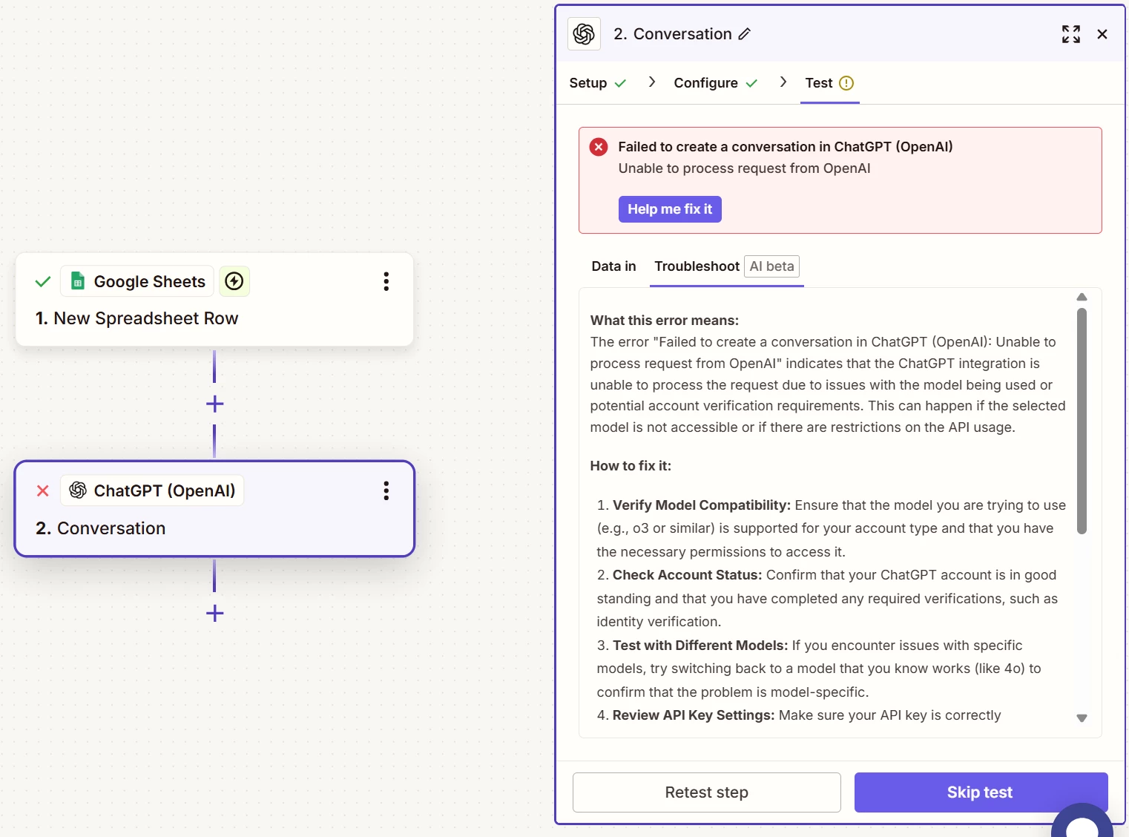
Task: Open the Test tab
Action: point(829,83)
